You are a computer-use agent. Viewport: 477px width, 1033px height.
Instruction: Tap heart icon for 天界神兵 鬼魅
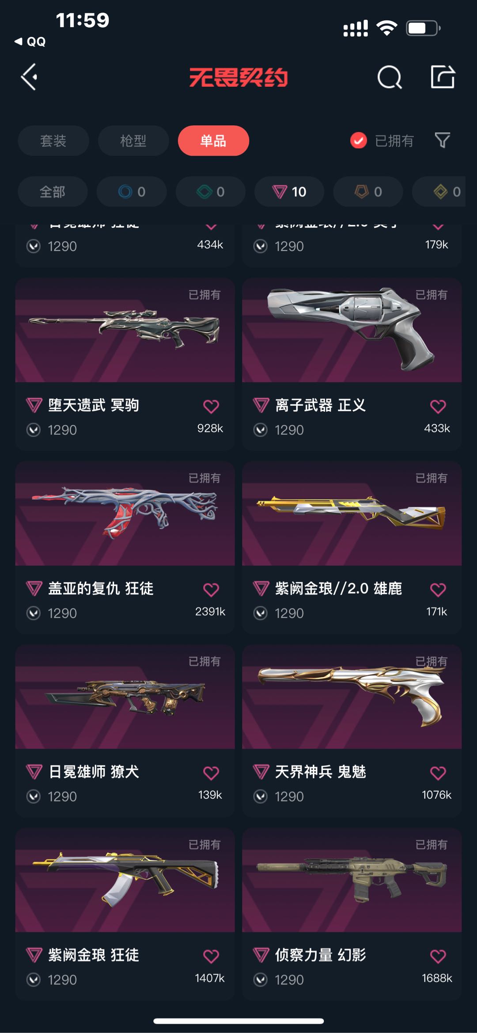[x=438, y=773]
